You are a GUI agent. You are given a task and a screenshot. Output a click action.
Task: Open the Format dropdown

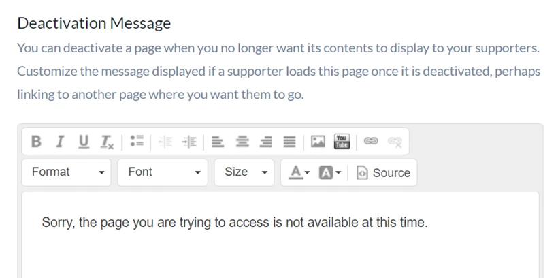pyautogui.click(x=67, y=172)
